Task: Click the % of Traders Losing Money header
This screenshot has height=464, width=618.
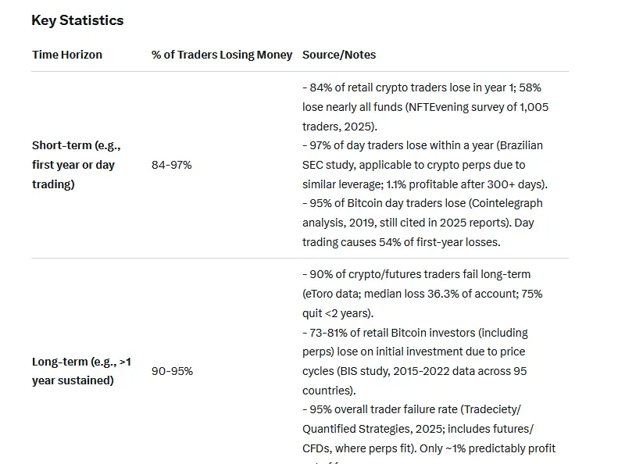Action: 222,55
